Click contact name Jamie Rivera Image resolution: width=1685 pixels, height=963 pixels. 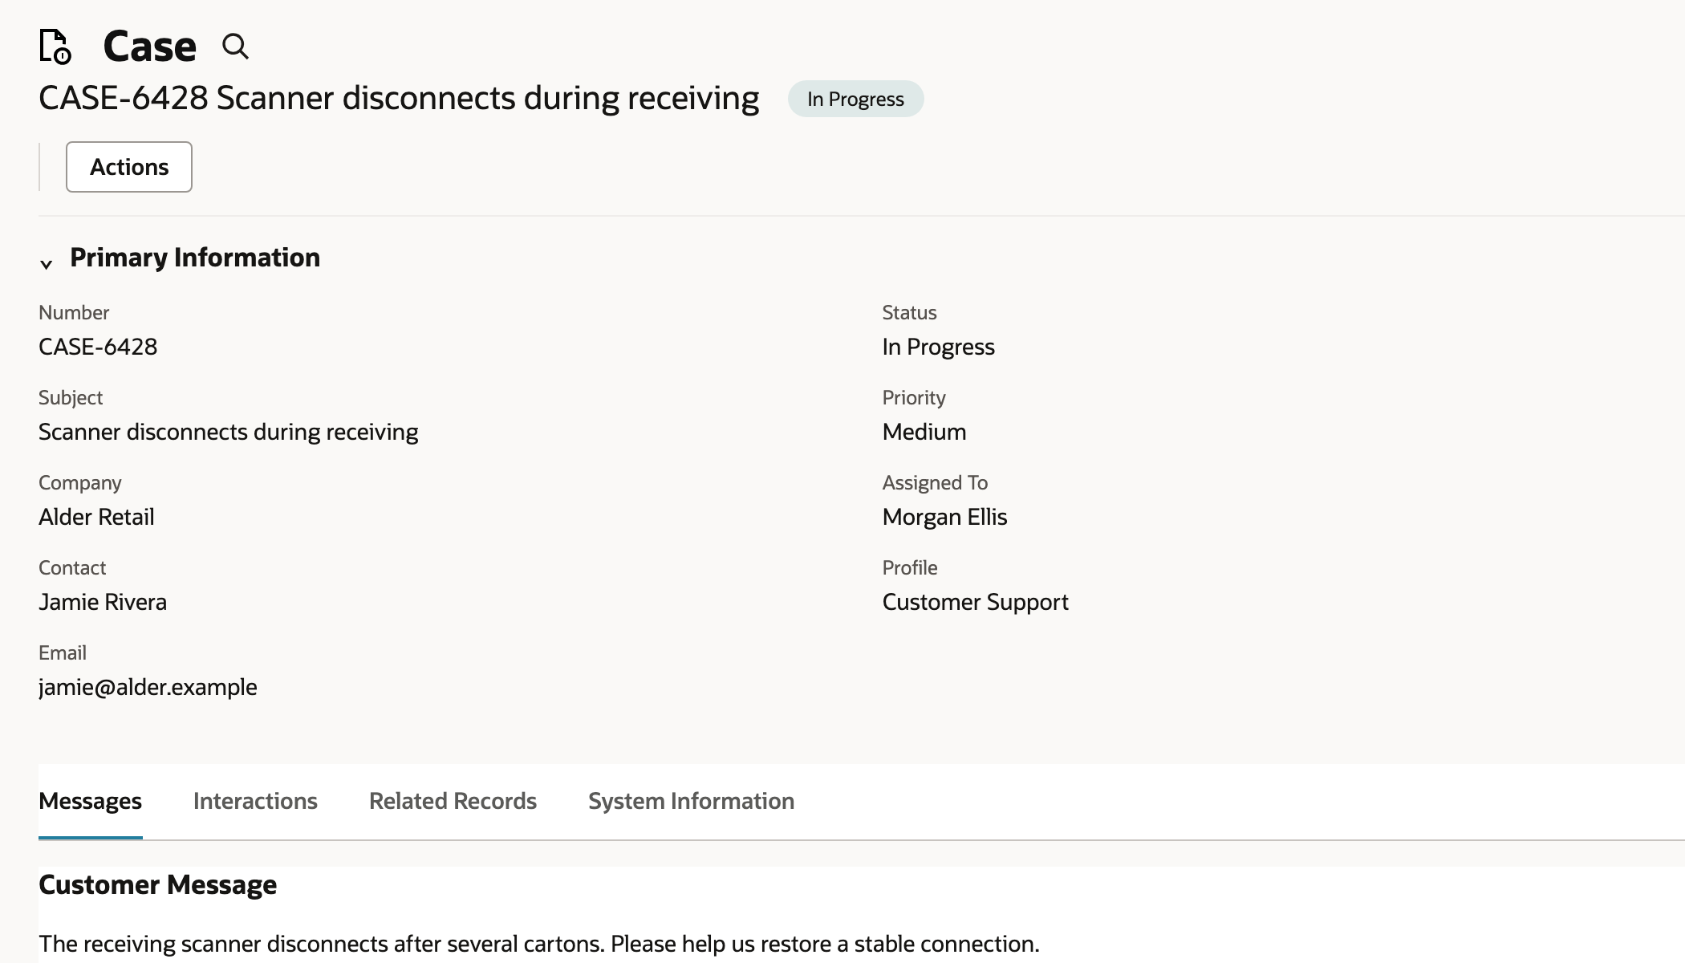[103, 602]
